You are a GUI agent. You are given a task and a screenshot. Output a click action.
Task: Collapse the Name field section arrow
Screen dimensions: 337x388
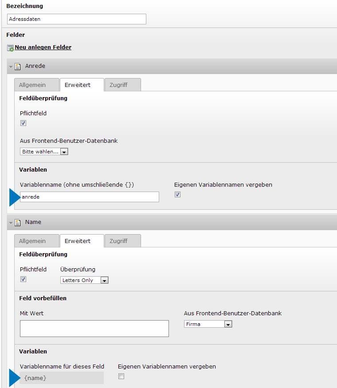click(11, 223)
